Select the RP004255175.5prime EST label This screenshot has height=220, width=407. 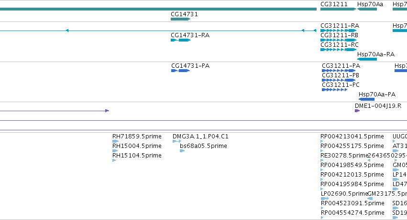pos(352,146)
